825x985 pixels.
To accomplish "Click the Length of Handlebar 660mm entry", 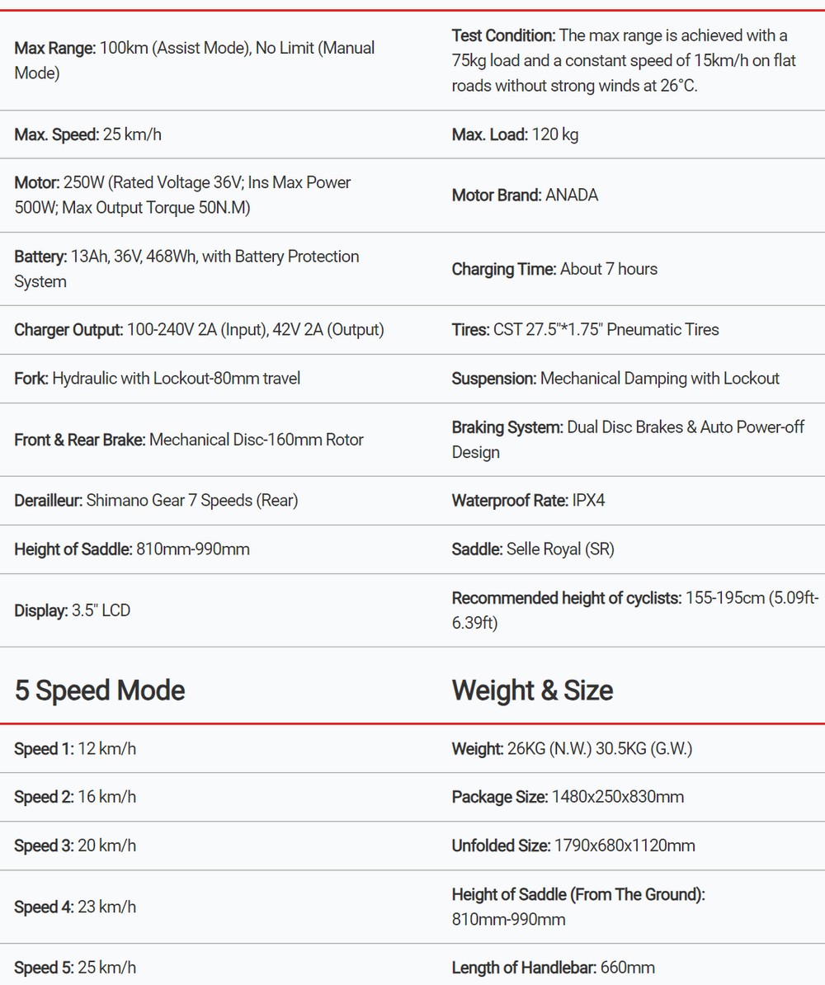I will [x=553, y=968].
